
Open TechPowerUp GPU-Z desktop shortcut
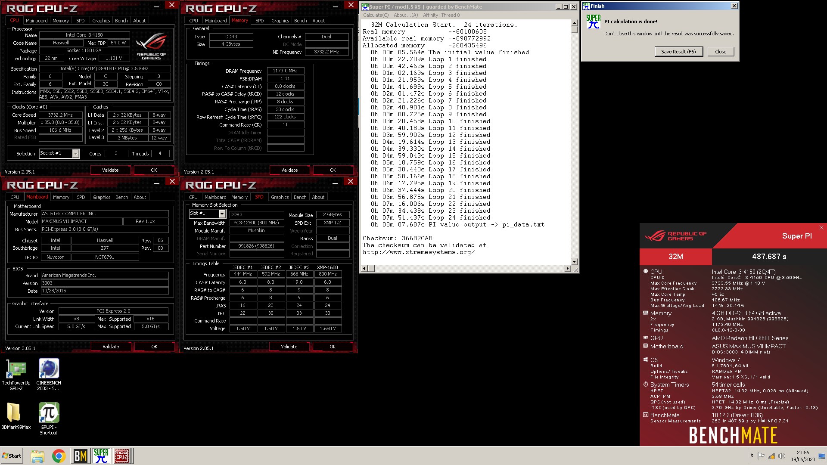tap(16, 375)
